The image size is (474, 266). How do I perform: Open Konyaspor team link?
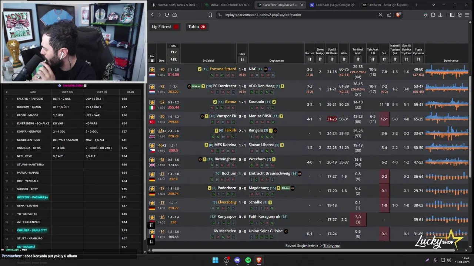(227, 217)
